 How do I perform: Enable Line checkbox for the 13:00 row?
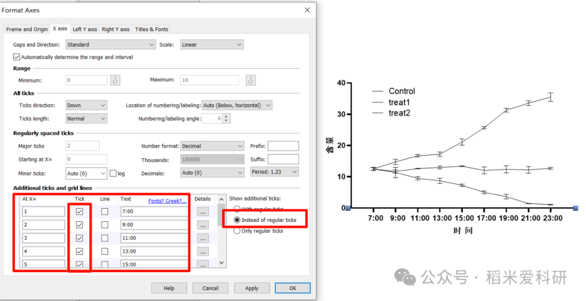tap(105, 251)
